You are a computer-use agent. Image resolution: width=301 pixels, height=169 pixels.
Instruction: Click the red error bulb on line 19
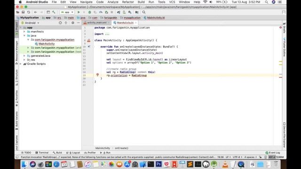click(97, 75)
